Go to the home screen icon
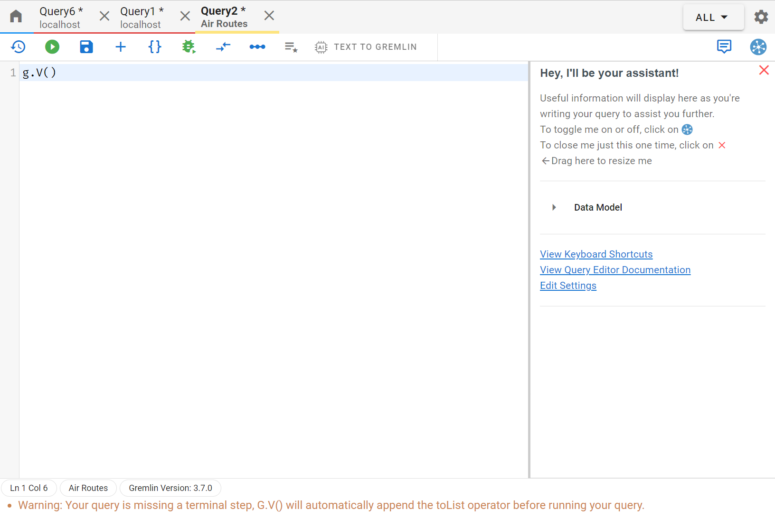775x527 pixels. (16, 17)
